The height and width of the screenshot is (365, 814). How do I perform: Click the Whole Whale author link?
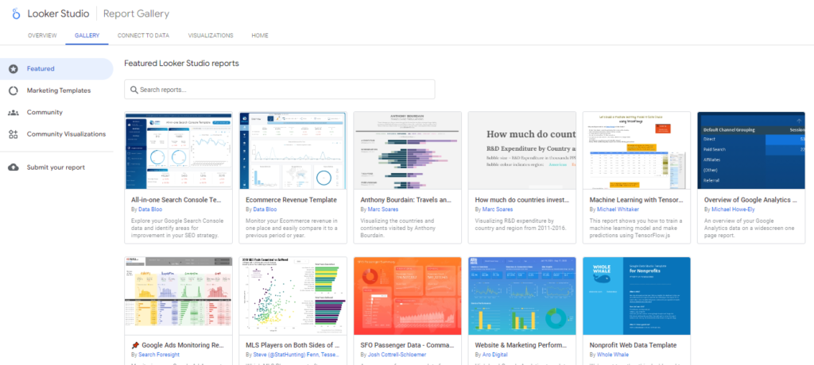click(612, 355)
